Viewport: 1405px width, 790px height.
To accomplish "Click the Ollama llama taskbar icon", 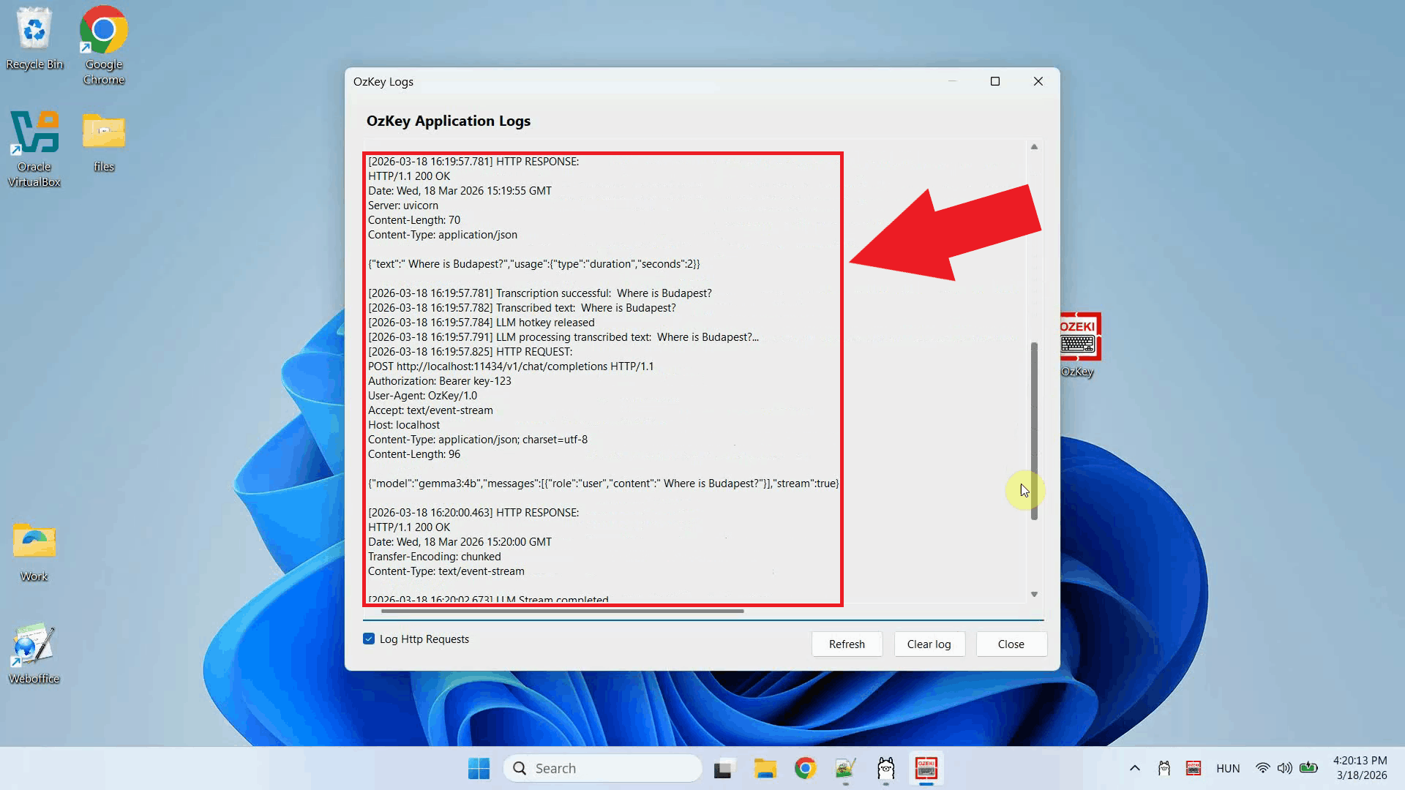I will [885, 769].
